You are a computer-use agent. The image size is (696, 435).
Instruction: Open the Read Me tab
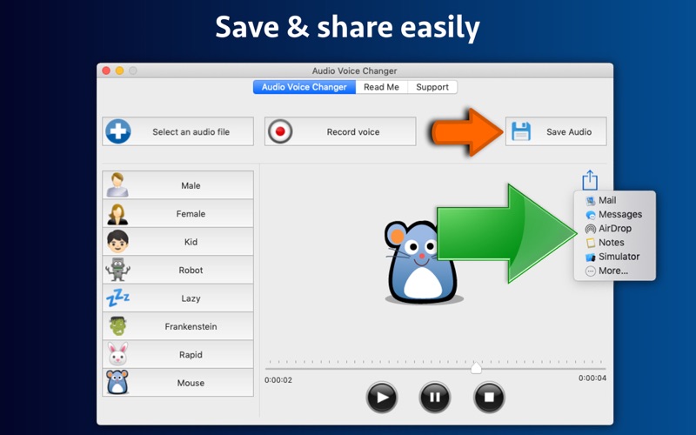tap(381, 87)
